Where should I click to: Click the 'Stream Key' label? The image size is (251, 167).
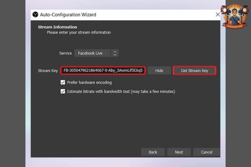48,71
